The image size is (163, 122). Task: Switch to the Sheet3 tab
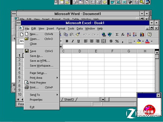[69, 100]
